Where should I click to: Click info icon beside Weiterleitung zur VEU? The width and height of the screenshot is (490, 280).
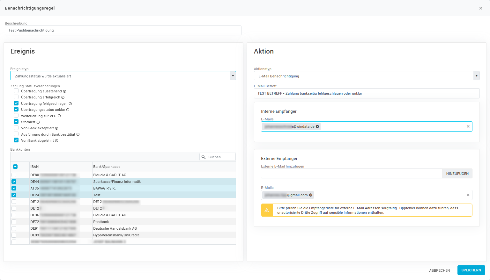point(59,116)
